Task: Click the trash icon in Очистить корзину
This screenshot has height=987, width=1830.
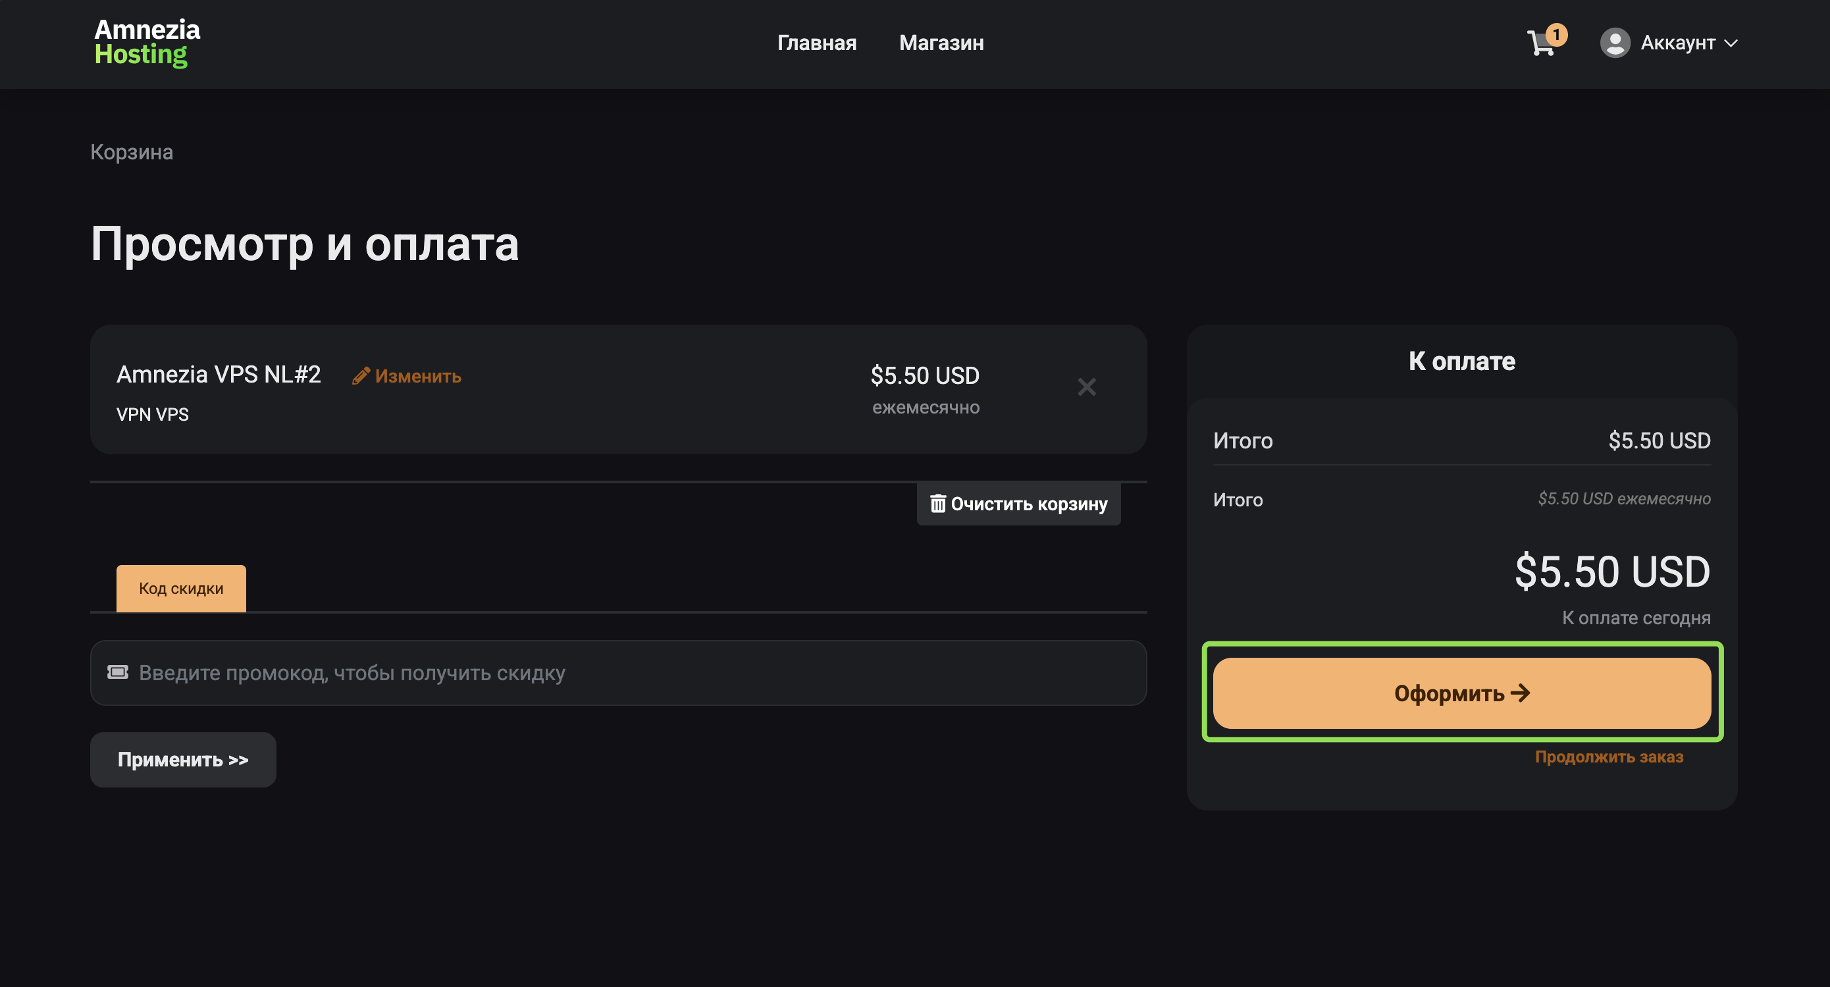Action: click(x=938, y=504)
